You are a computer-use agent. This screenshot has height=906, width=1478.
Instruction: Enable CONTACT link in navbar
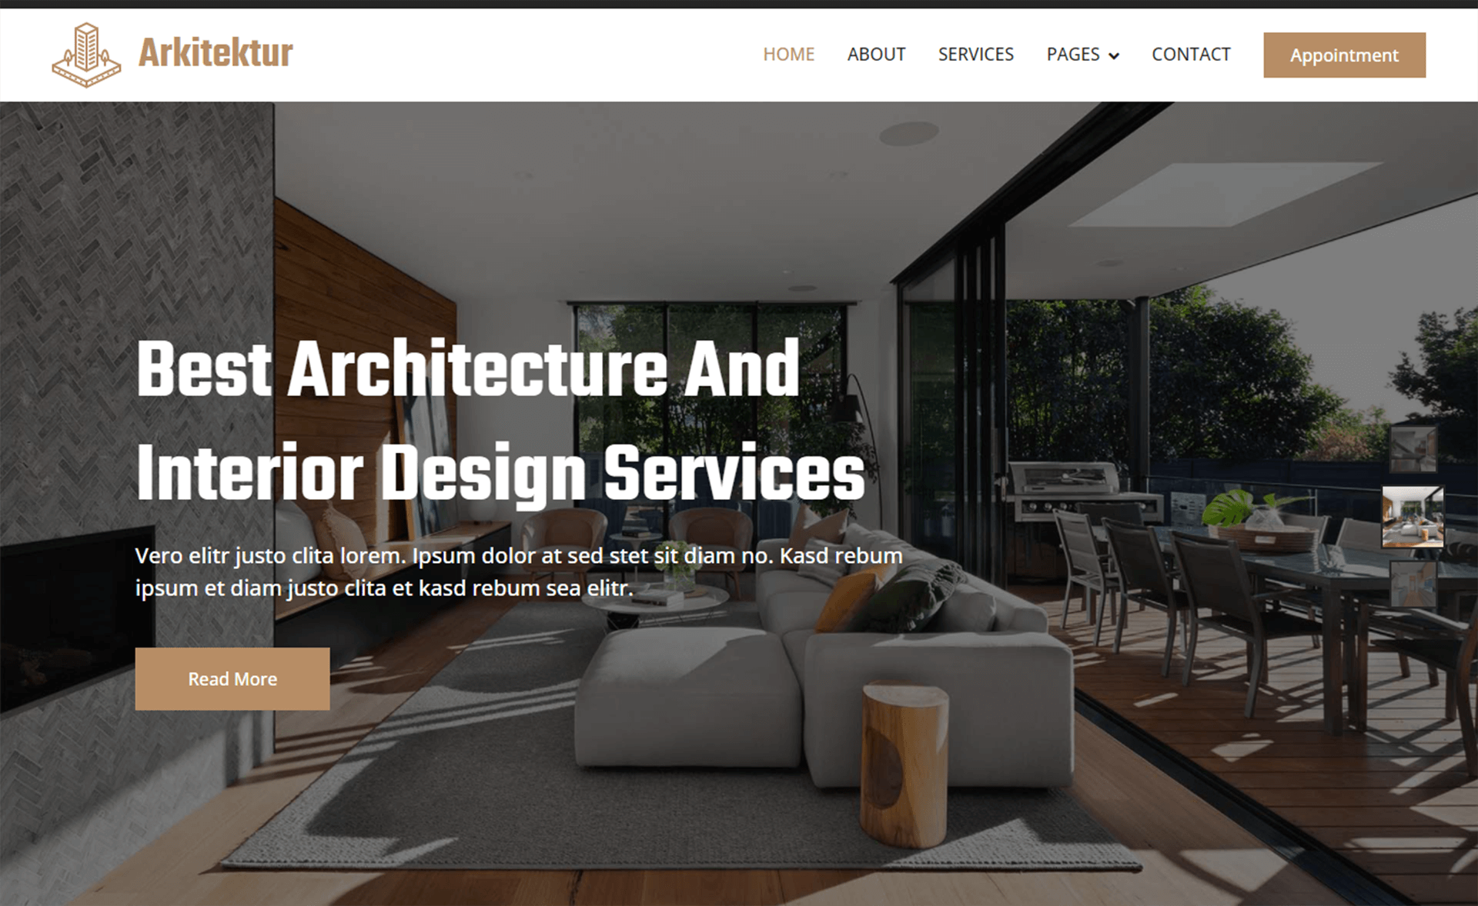click(x=1191, y=55)
